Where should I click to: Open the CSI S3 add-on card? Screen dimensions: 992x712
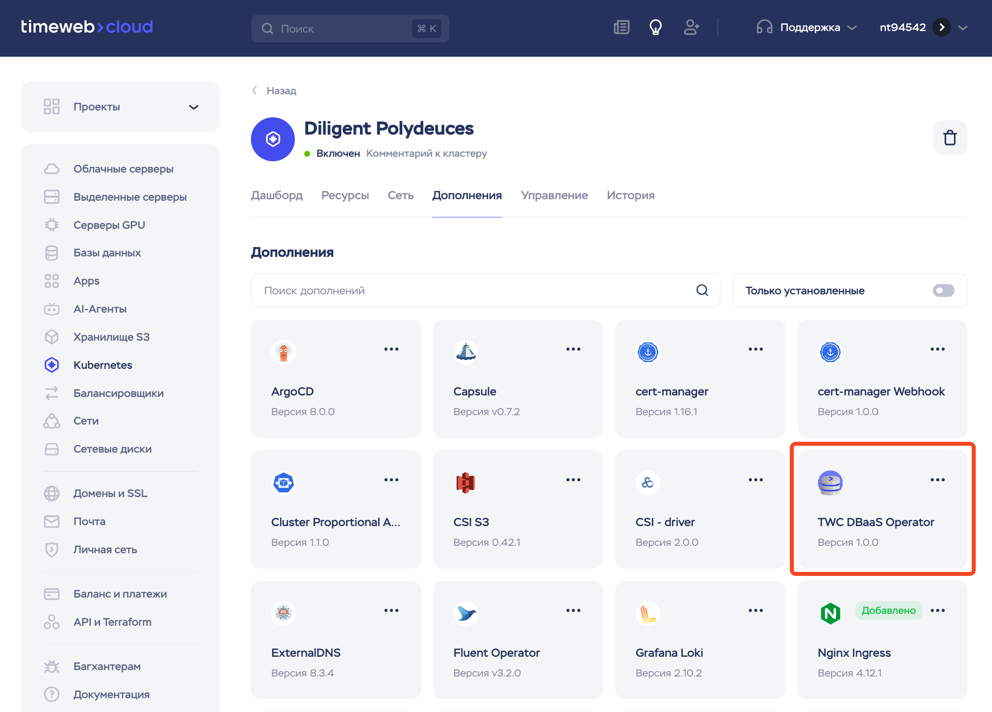(x=518, y=509)
